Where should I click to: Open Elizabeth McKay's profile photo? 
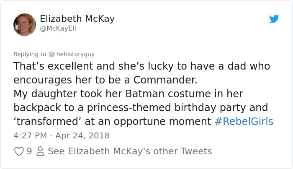(25, 24)
